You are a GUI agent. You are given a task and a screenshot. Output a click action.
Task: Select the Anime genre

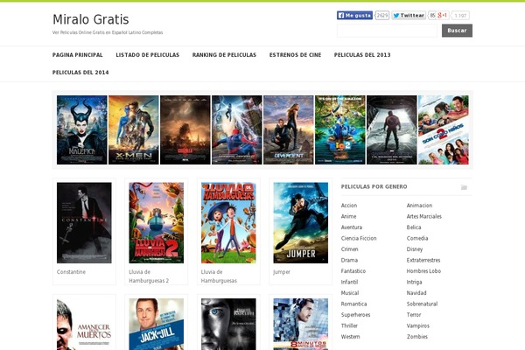pos(349,216)
